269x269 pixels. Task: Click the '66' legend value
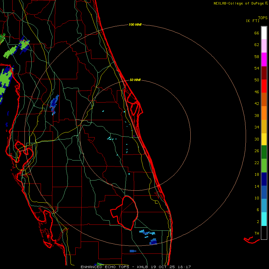point(257,33)
